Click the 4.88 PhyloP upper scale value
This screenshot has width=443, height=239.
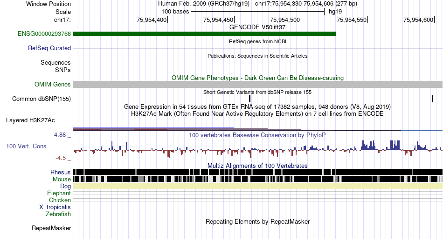pyautogui.click(x=60, y=135)
